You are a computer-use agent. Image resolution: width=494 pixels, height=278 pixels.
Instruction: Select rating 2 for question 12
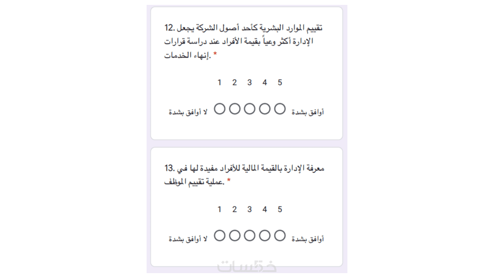[x=235, y=109]
